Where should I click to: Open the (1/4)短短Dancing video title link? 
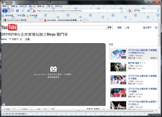click(x=143, y=51)
